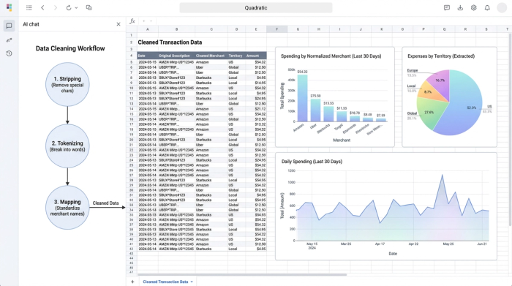512x286 pixels.
Task: Open the menu list icon
Action: click(x=29, y=7)
